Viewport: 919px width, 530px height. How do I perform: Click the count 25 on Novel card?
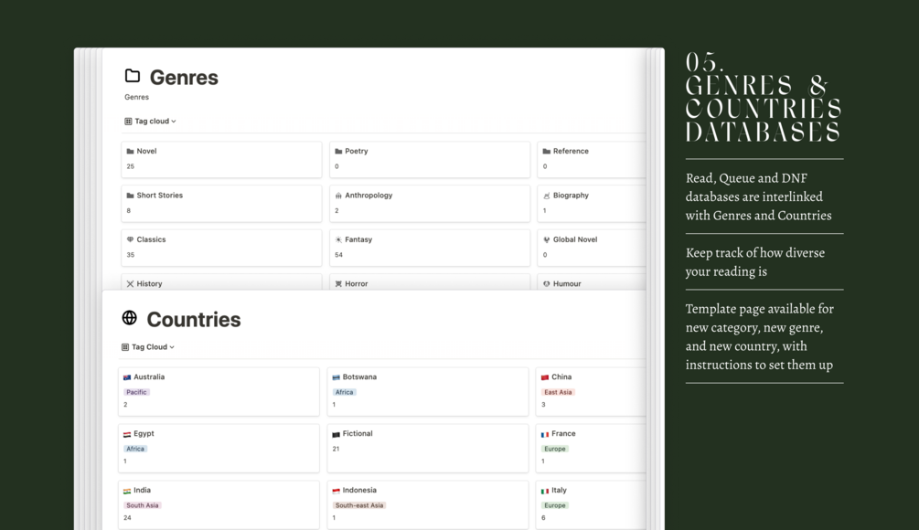[x=130, y=166]
